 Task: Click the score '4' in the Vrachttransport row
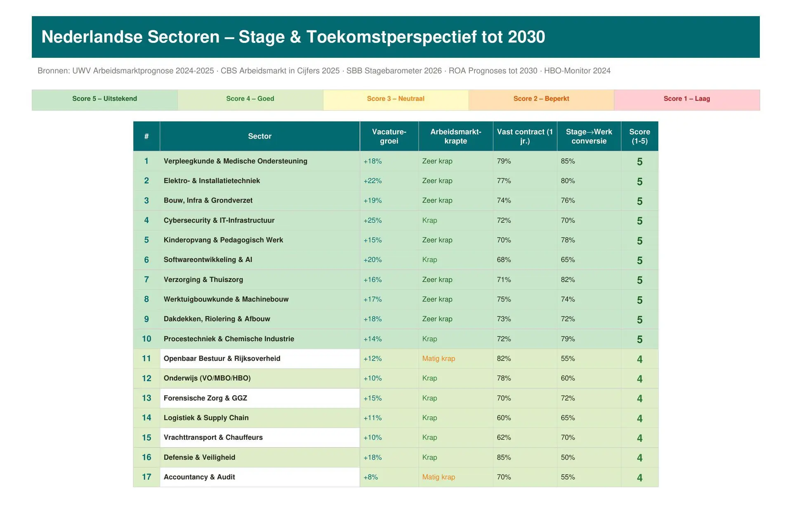point(640,438)
